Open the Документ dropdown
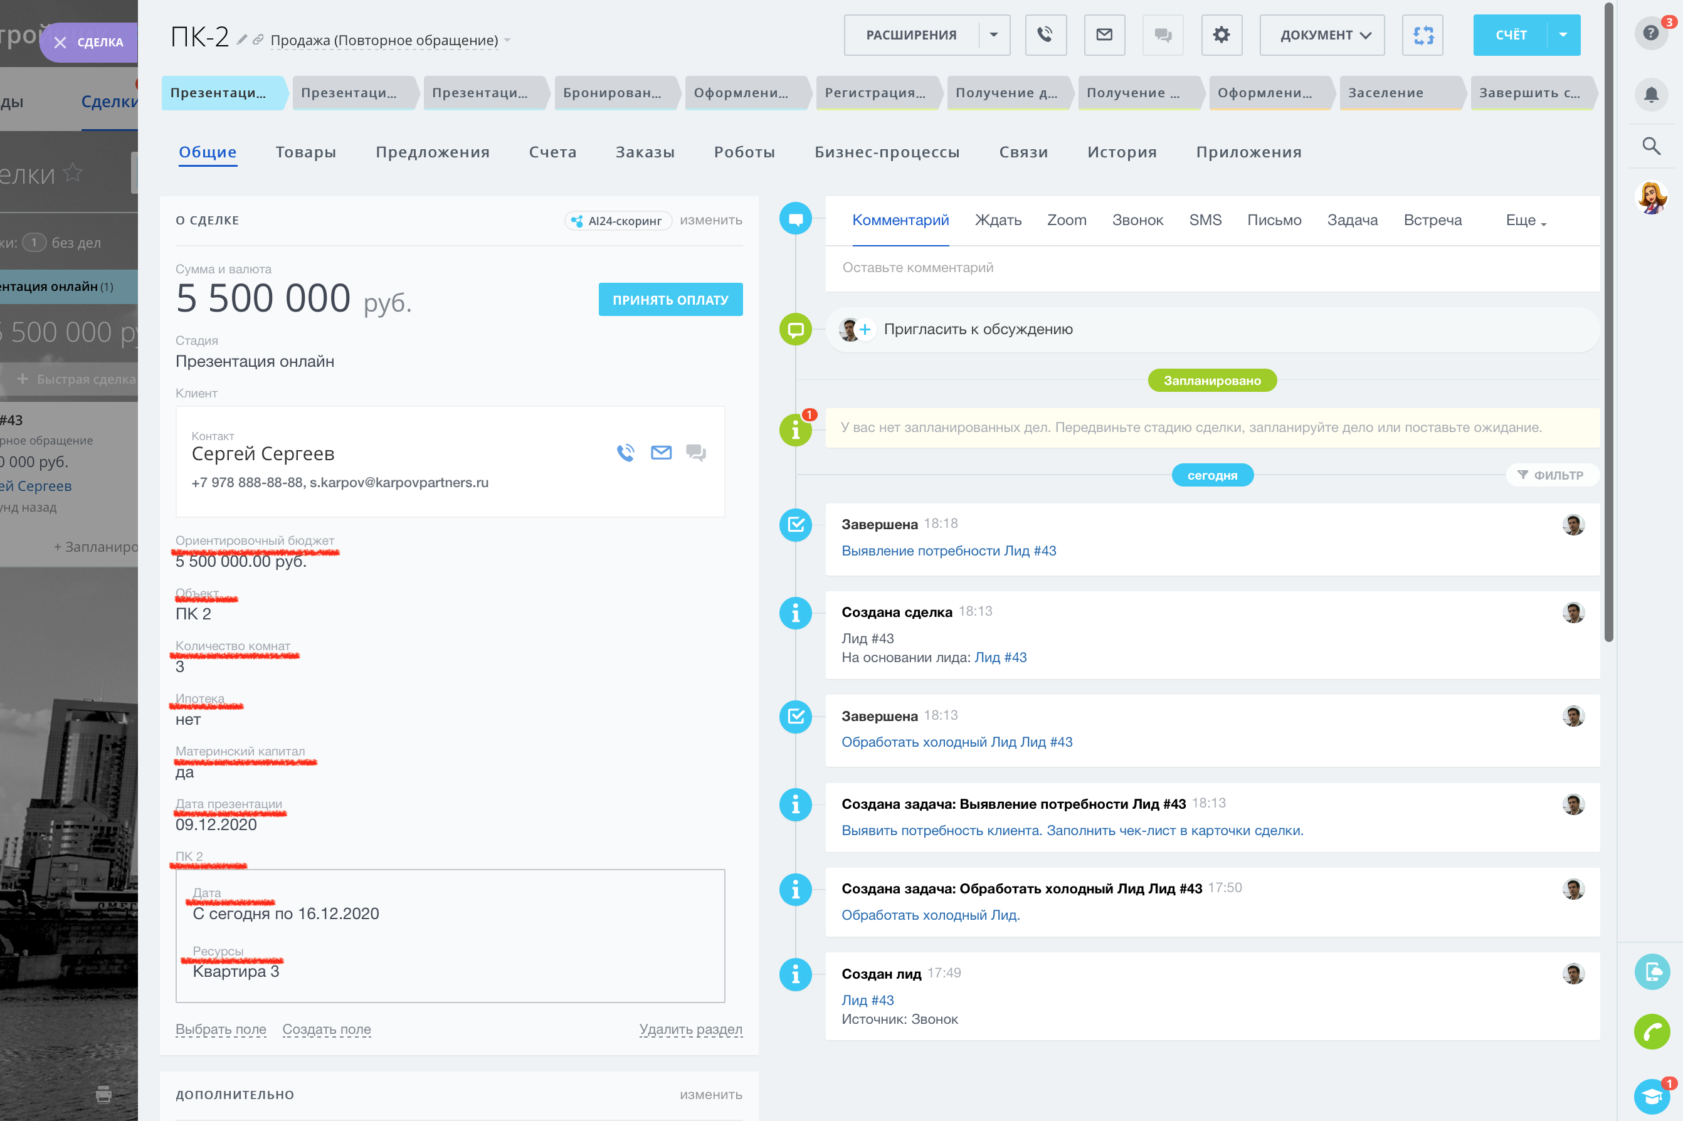The image size is (1683, 1121). [x=1322, y=35]
